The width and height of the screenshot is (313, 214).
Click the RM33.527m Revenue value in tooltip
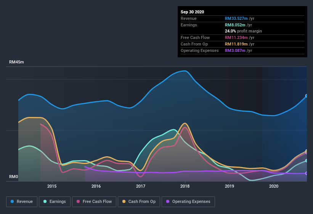[x=236, y=18]
